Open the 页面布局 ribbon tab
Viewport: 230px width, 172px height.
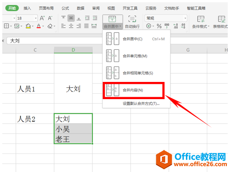(x=46, y=8)
